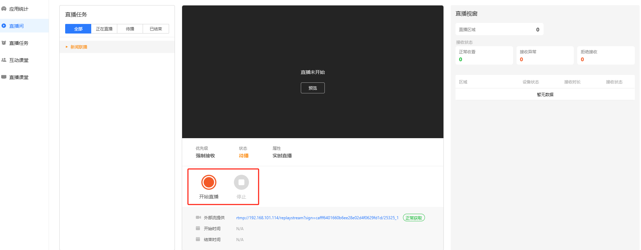Click the 直播区域 count field
The width and height of the screenshot is (641, 250).
499,29
